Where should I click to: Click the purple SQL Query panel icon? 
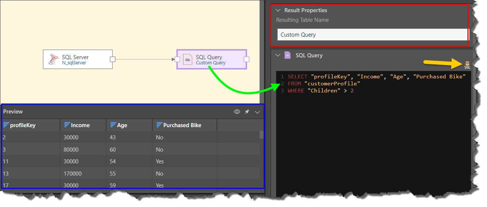click(x=288, y=55)
